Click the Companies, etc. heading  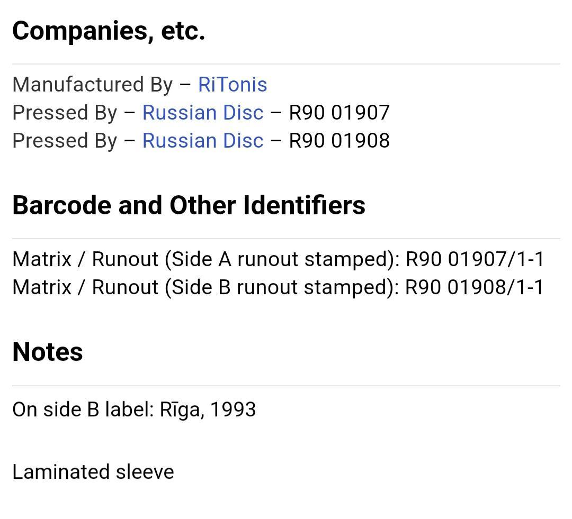tap(109, 31)
